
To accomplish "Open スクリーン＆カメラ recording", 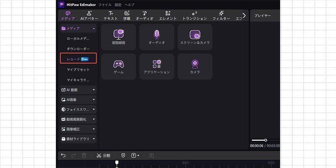I will tap(195, 37).
